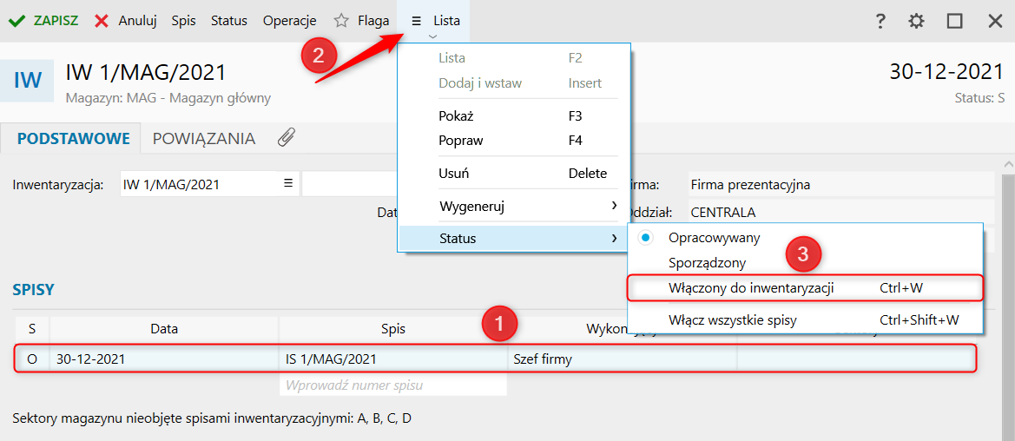Image resolution: width=1015 pixels, height=441 pixels.
Task: Click the Inwentaryzacja field IW 1/MAG/2021
Action: click(201, 184)
